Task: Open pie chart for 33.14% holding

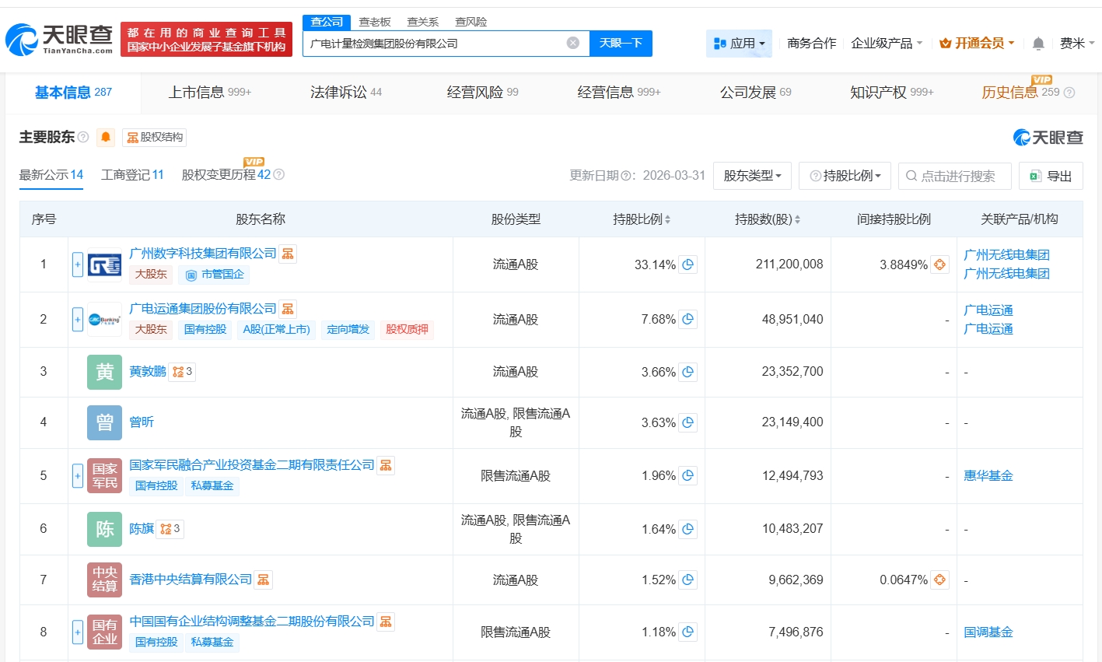Action: tap(687, 264)
